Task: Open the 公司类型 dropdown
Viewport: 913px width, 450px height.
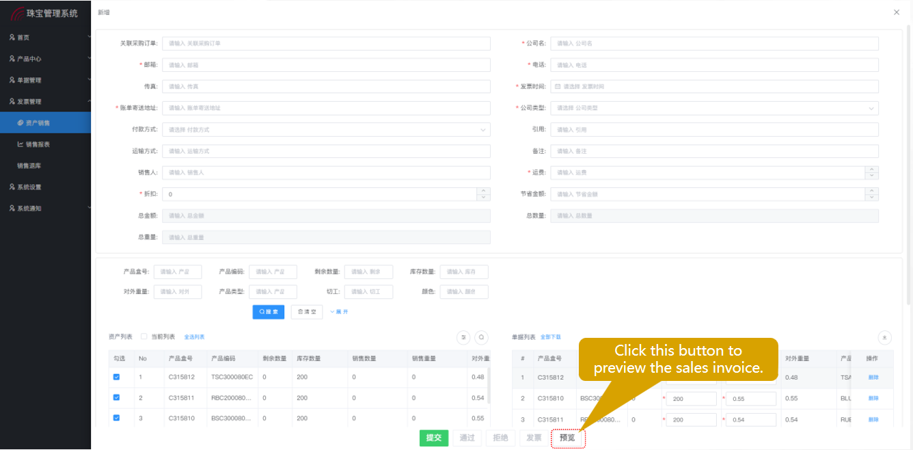Action: [x=714, y=108]
